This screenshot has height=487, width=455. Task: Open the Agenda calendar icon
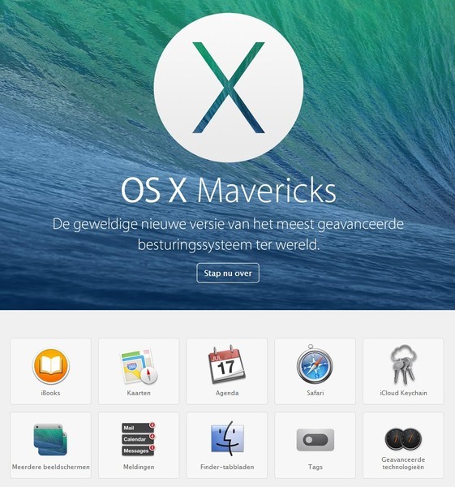(226, 364)
